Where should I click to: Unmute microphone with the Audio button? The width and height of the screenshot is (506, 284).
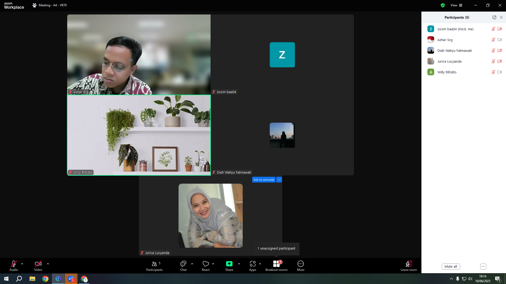pyautogui.click(x=14, y=266)
